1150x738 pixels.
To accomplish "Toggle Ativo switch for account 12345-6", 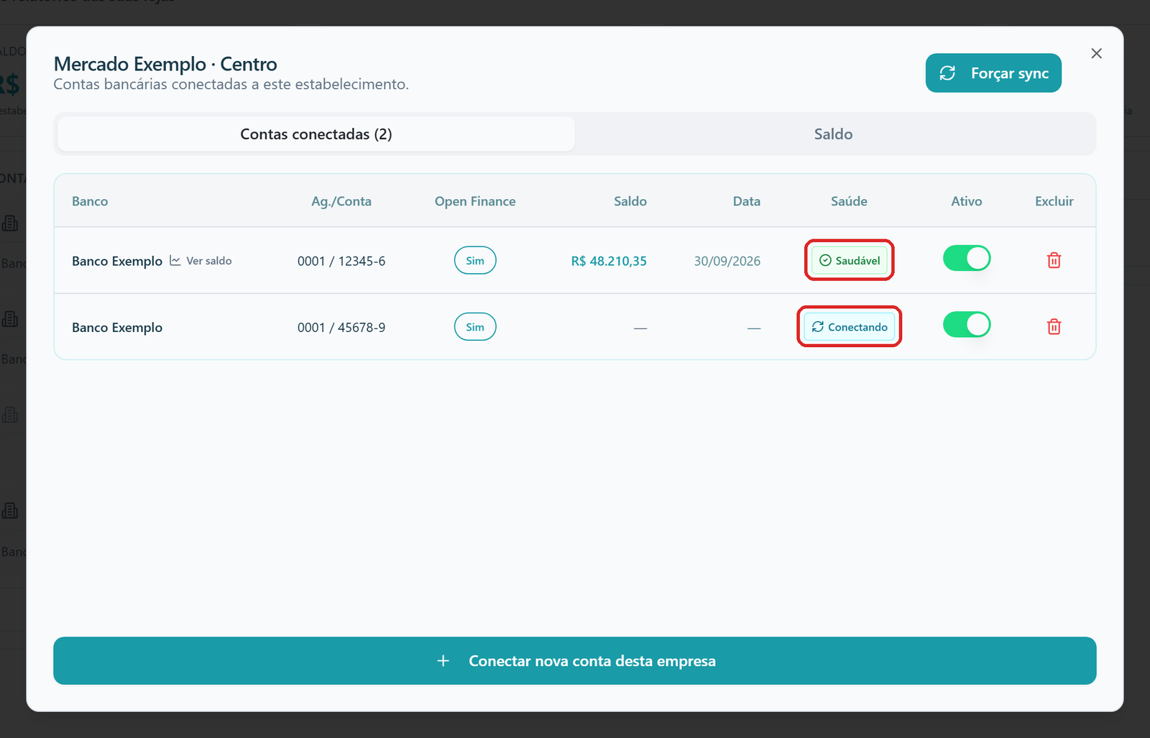I will coord(967,258).
